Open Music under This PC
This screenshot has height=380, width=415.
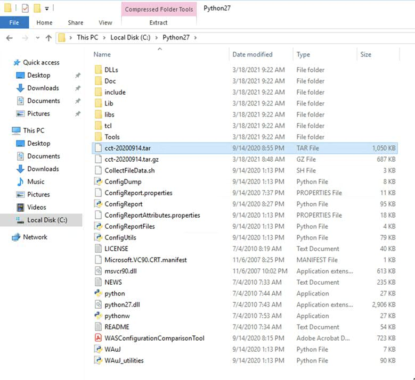tap(36, 181)
